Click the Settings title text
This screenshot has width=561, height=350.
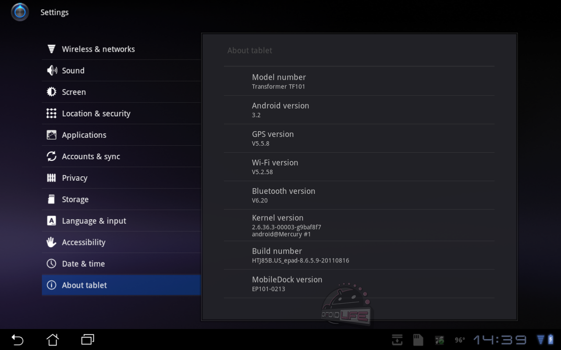pyautogui.click(x=55, y=13)
